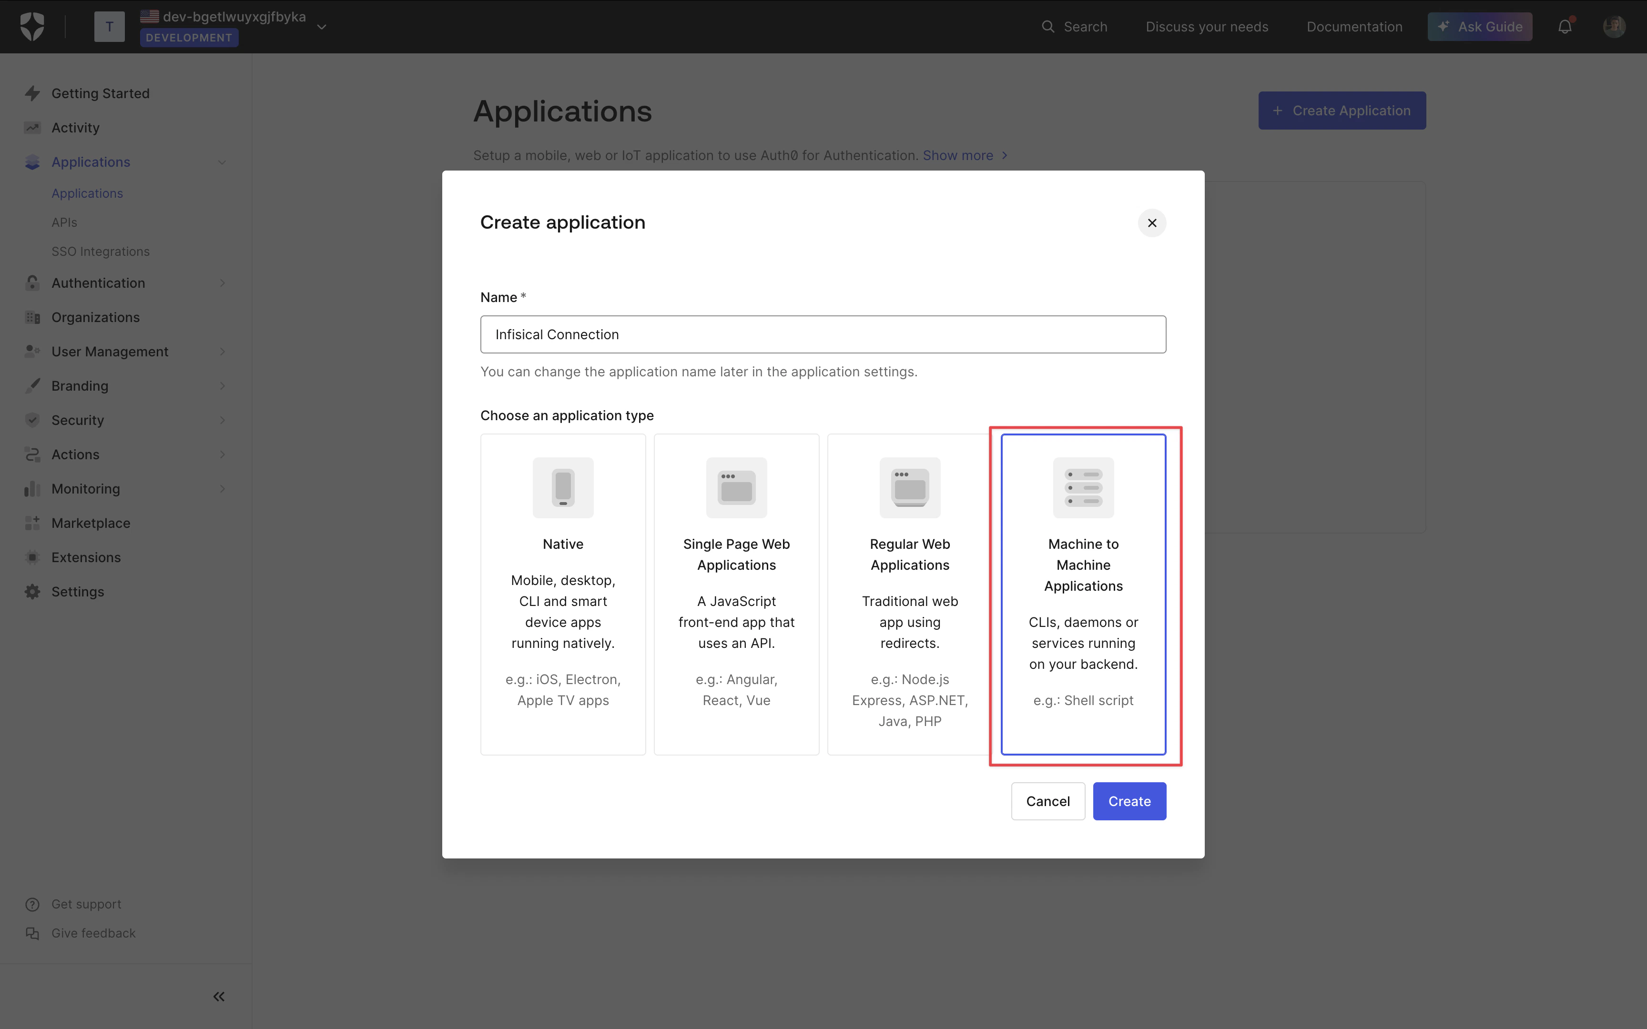Click the dev-bgetlwuyxgjfbyka tenant name
Screen dimensions: 1647x1029
[x=234, y=16]
